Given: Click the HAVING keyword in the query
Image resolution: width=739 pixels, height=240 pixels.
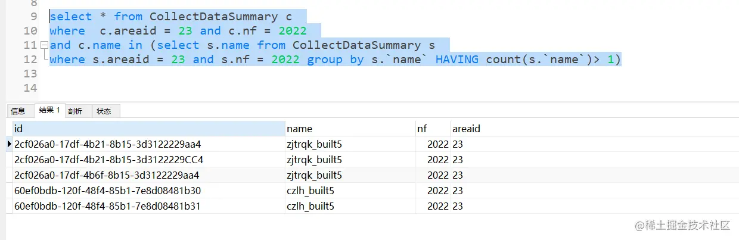Looking at the screenshot, I should (457, 60).
